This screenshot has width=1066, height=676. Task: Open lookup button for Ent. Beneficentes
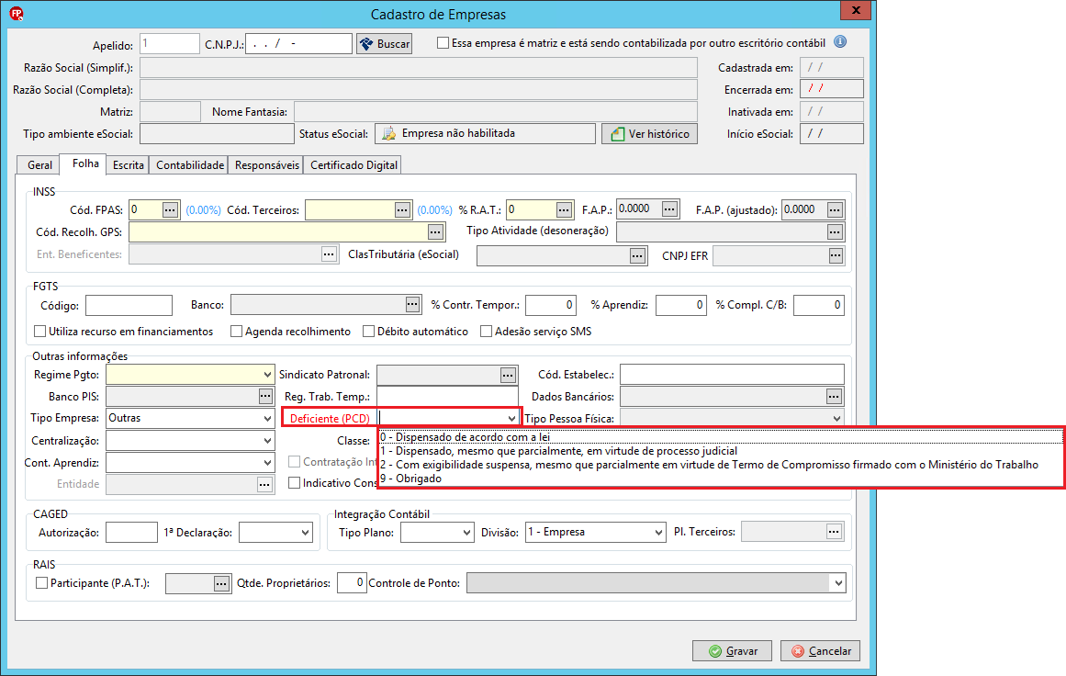[x=329, y=254]
